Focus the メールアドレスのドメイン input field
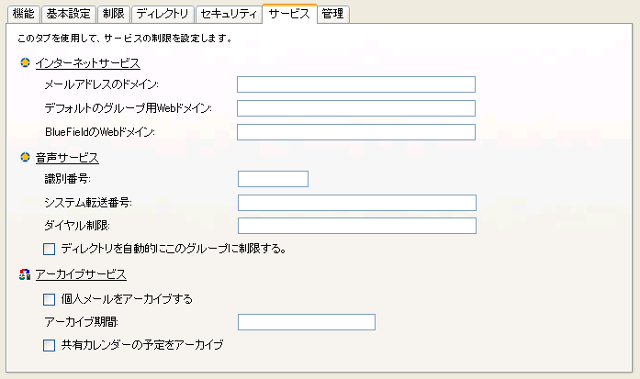 tap(355, 84)
